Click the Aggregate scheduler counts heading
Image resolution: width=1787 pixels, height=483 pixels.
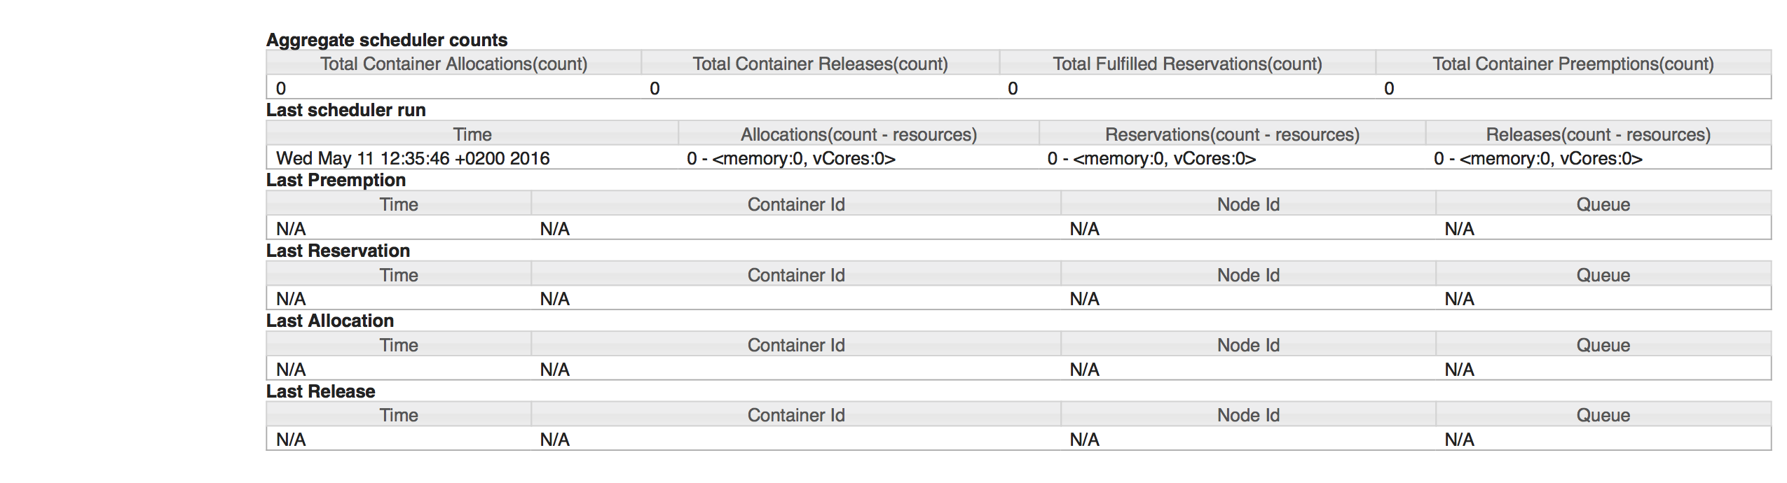(387, 40)
